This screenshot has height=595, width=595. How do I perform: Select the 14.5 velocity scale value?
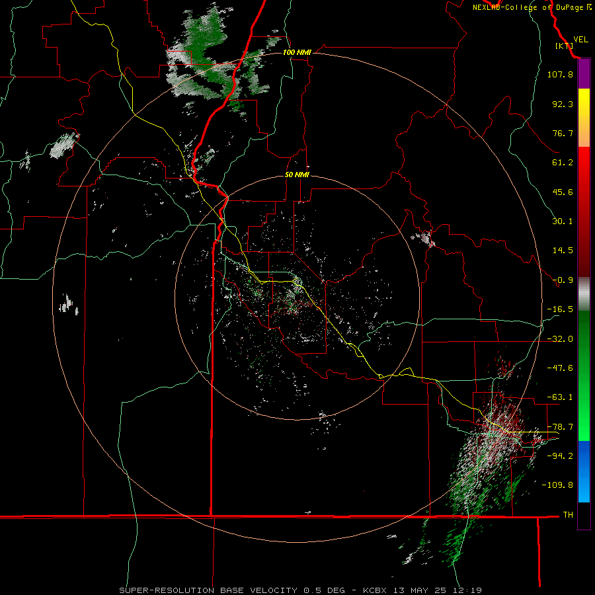[x=563, y=251]
